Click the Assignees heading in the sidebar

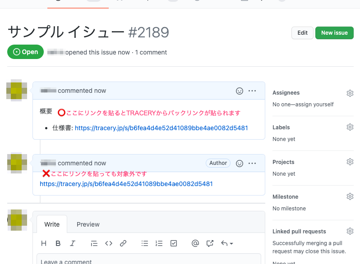286,93
